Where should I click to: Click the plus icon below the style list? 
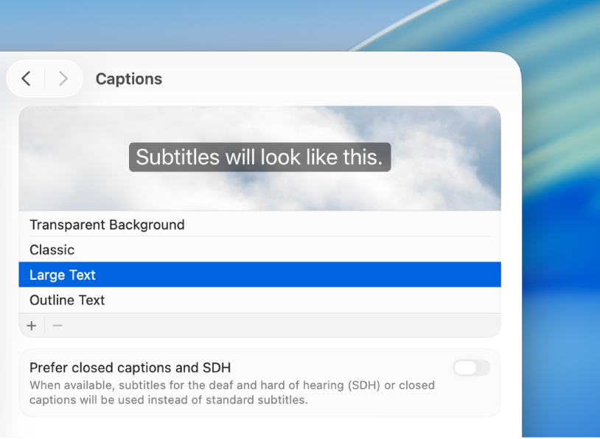pyautogui.click(x=32, y=325)
